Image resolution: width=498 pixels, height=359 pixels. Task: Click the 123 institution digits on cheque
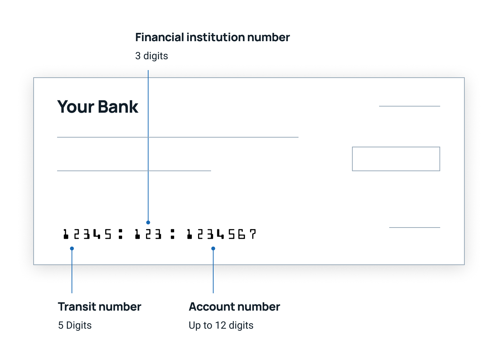point(148,234)
